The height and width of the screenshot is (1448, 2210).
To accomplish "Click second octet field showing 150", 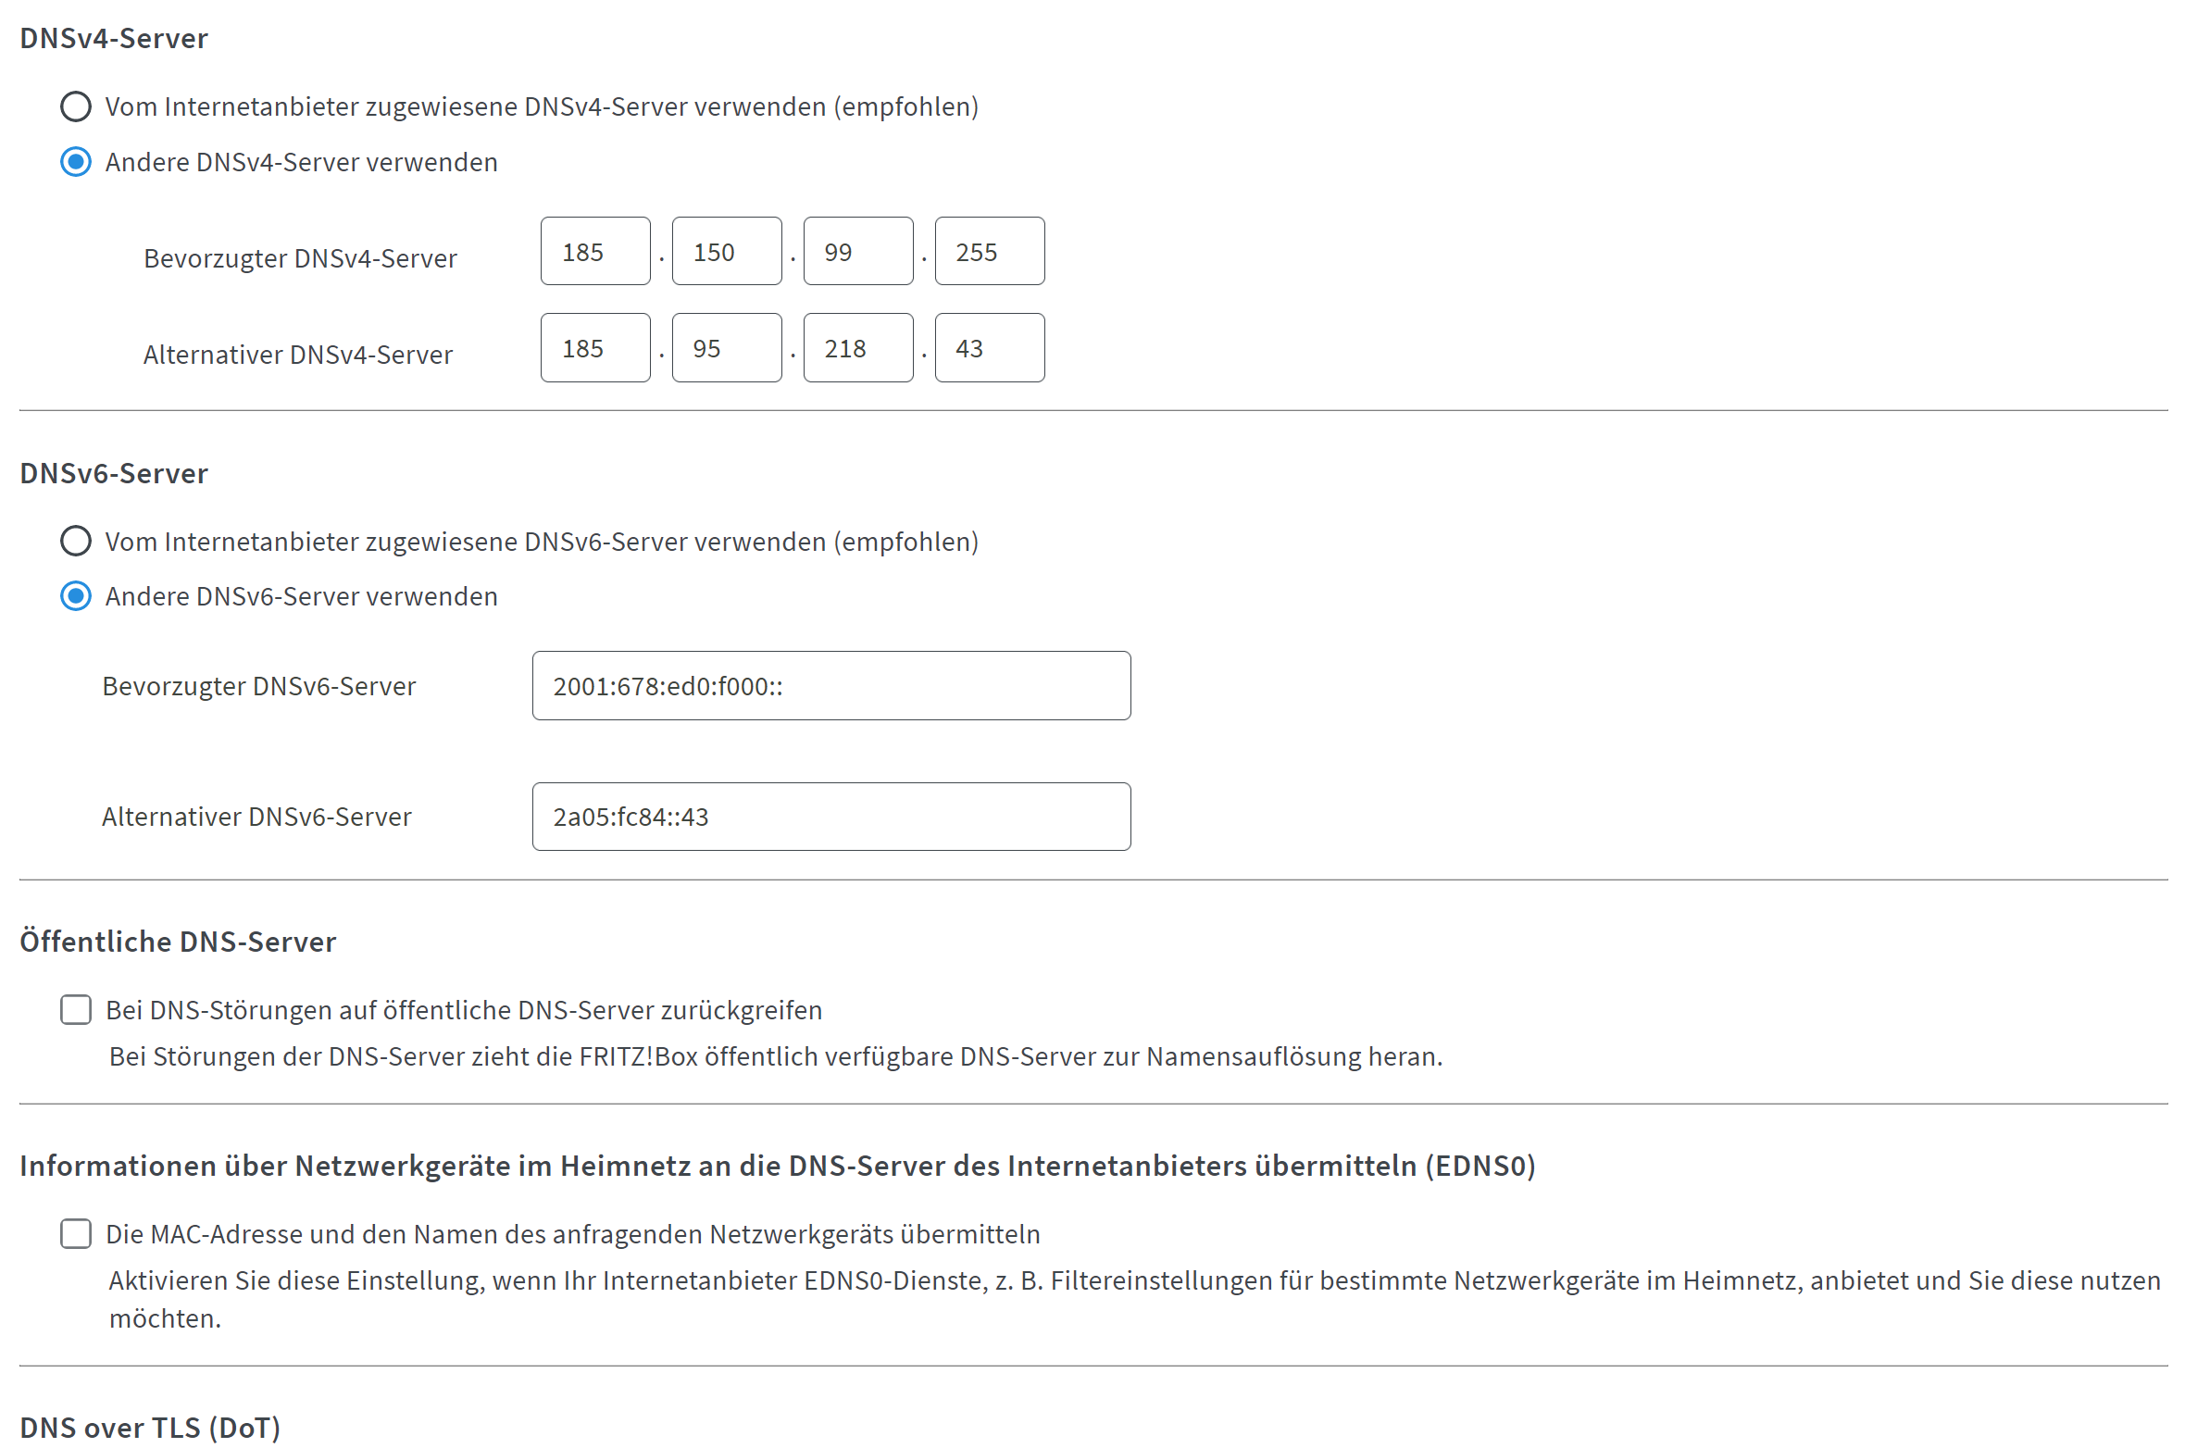I will [x=728, y=252].
